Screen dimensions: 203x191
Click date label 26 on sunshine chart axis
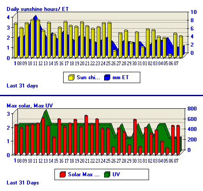(x=113, y=64)
